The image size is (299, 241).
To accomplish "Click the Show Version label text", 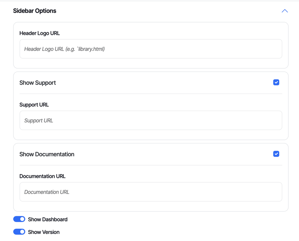I will click(x=44, y=232).
